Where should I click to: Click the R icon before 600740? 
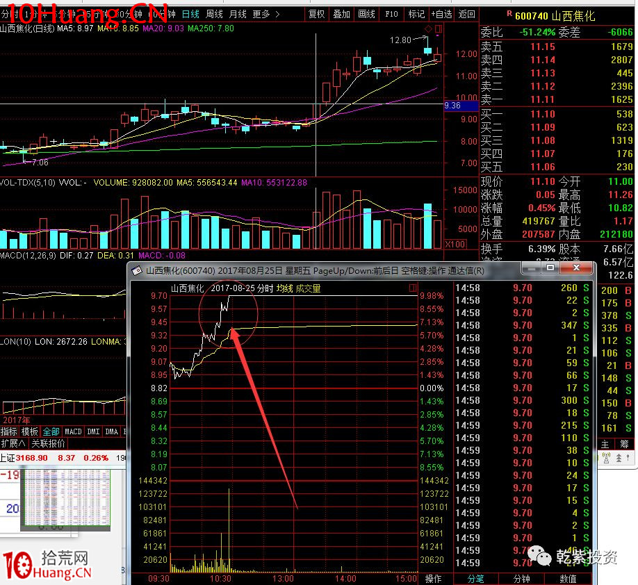(x=509, y=13)
